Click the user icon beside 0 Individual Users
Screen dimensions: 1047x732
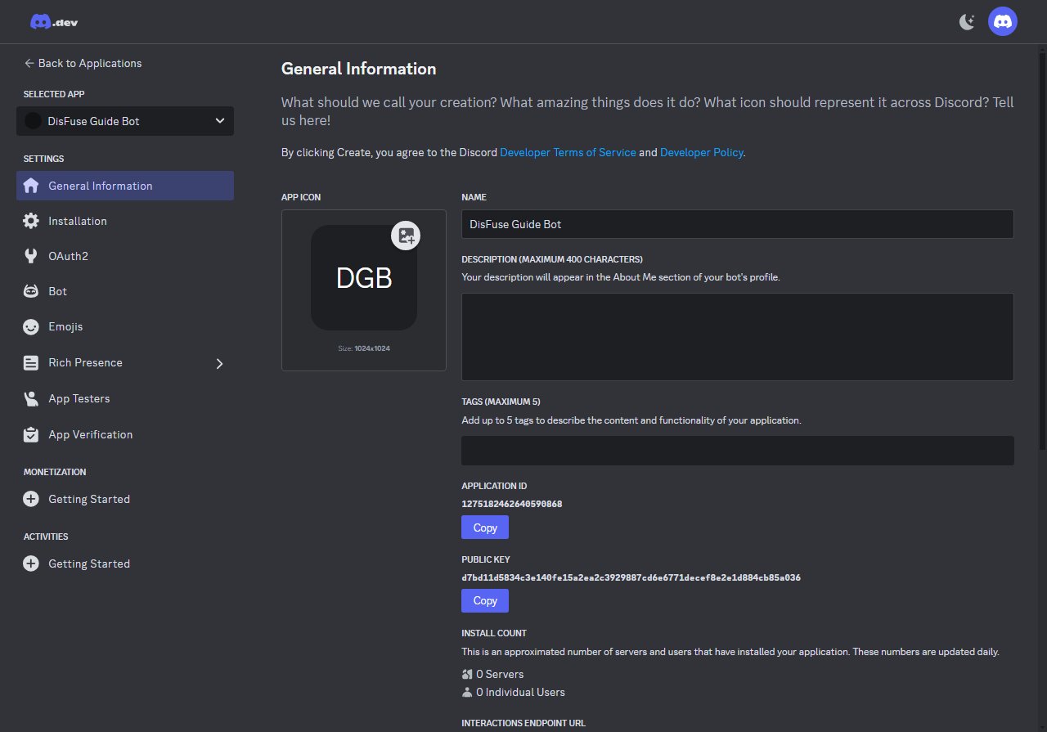pos(467,692)
